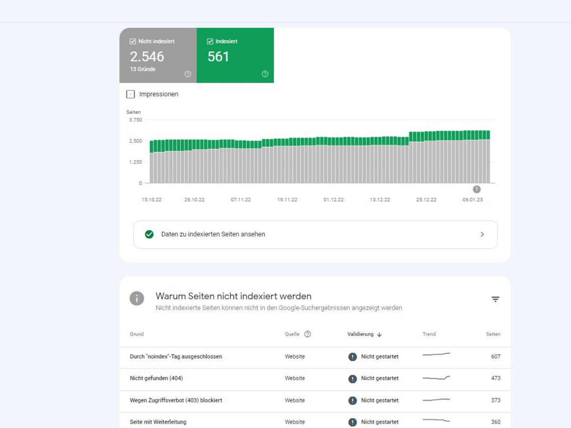Click warning icon in noindex-Tag row
The width and height of the screenshot is (571, 428).
coord(353,357)
